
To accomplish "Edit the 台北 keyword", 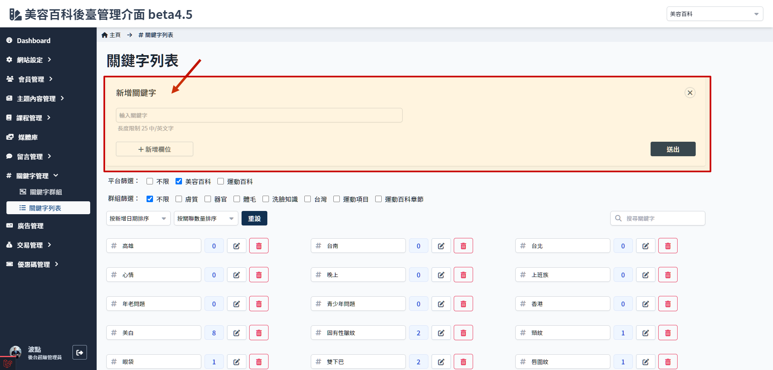I will pyautogui.click(x=646, y=246).
